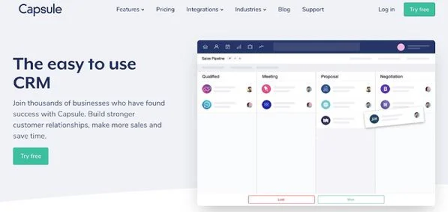This screenshot has height=212, width=448.
Task: Go to the Pricing page
Action: (165, 9)
